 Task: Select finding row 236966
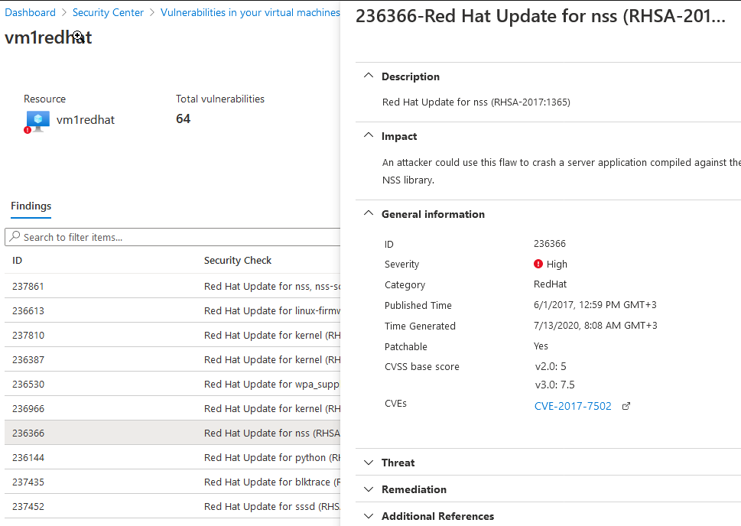point(173,408)
